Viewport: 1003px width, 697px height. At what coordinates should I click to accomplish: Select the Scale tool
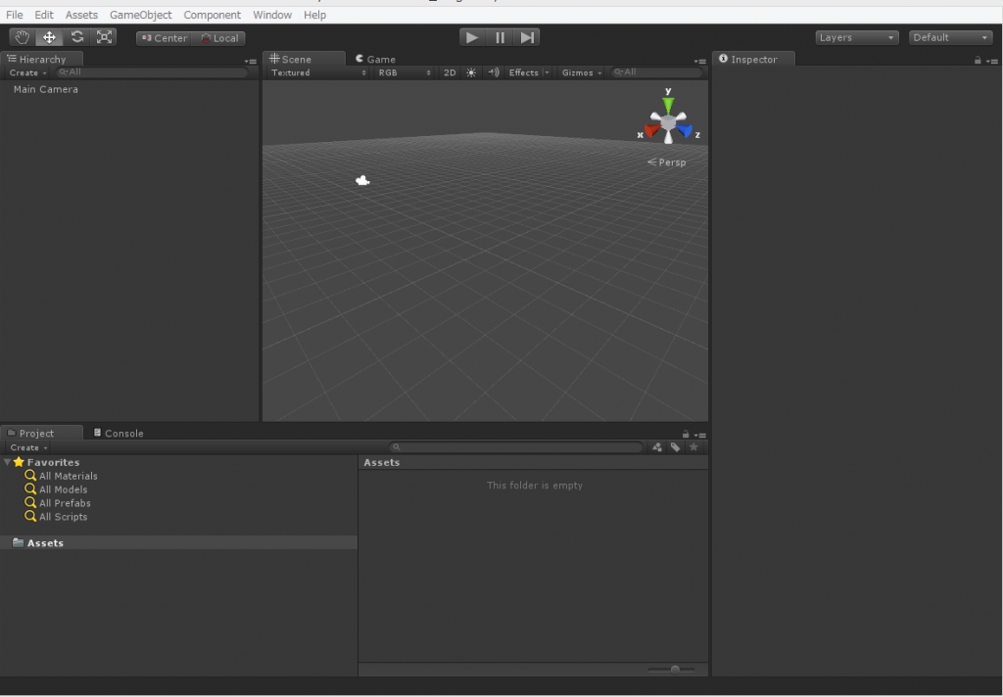[x=104, y=38]
